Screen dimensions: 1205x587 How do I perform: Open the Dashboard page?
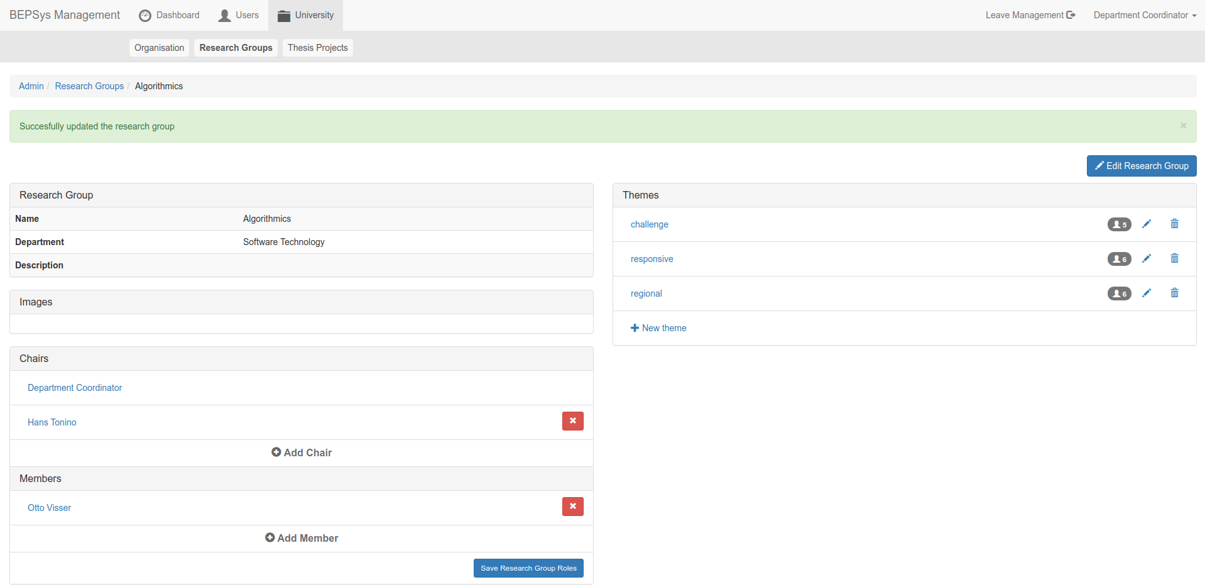[x=170, y=15]
